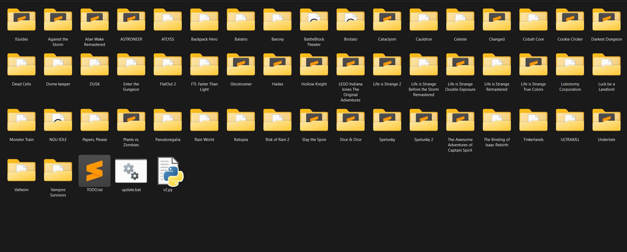
Task: Open the Ratopia folder
Action: tap(241, 120)
